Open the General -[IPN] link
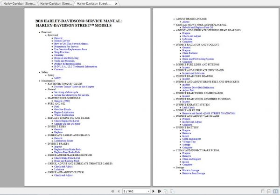 pyautogui.click(x=62, y=101)
